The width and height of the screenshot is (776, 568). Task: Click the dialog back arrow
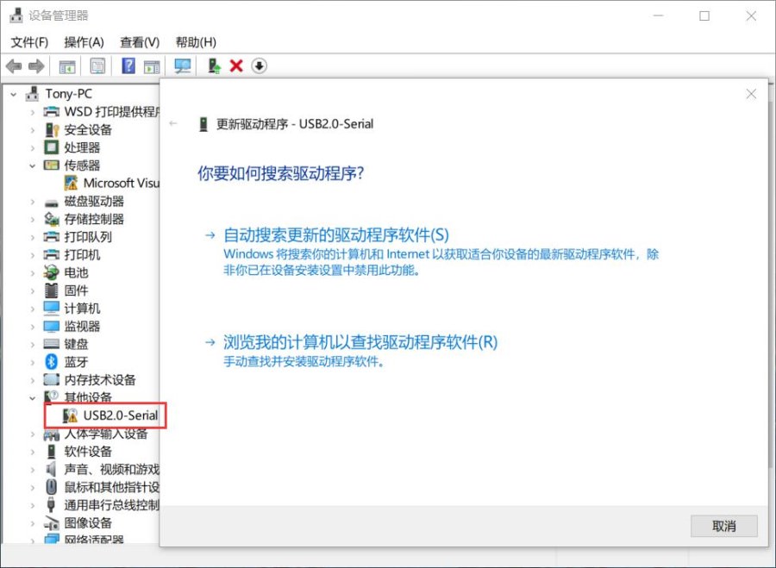[173, 123]
